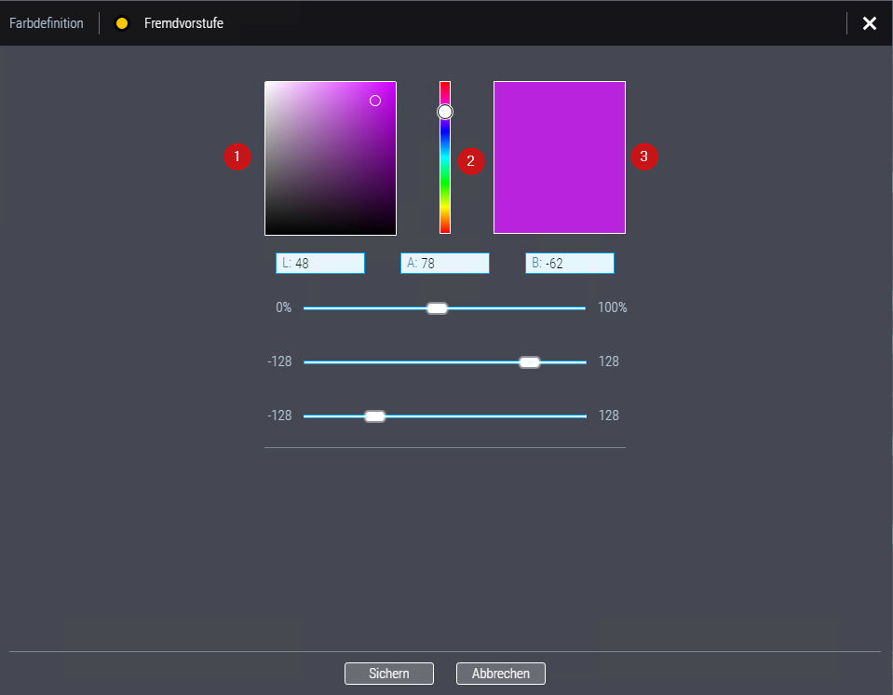Click the handle of the middle -128 to 128 slider
The width and height of the screenshot is (893, 695).
coord(529,362)
